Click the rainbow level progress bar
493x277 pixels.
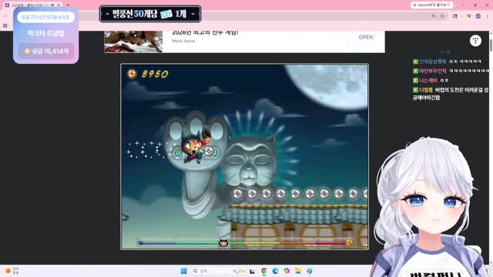tap(245, 243)
